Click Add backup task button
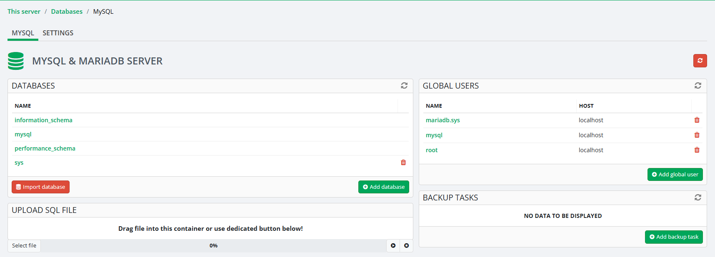Viewport: 715px width, 257px height. click(x=674, y=237)
